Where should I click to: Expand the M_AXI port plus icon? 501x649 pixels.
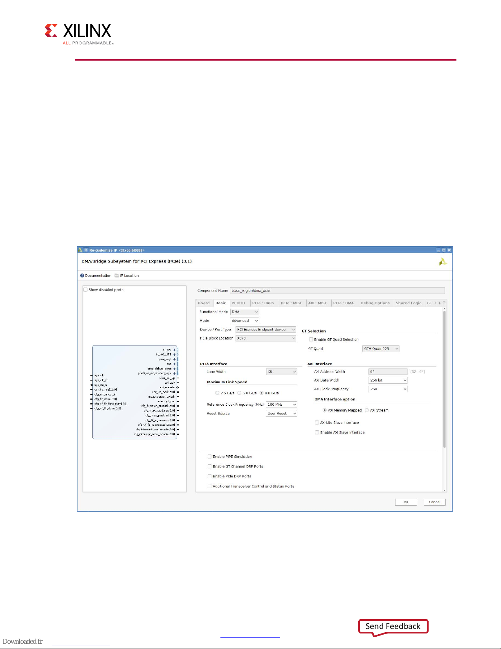174,350
